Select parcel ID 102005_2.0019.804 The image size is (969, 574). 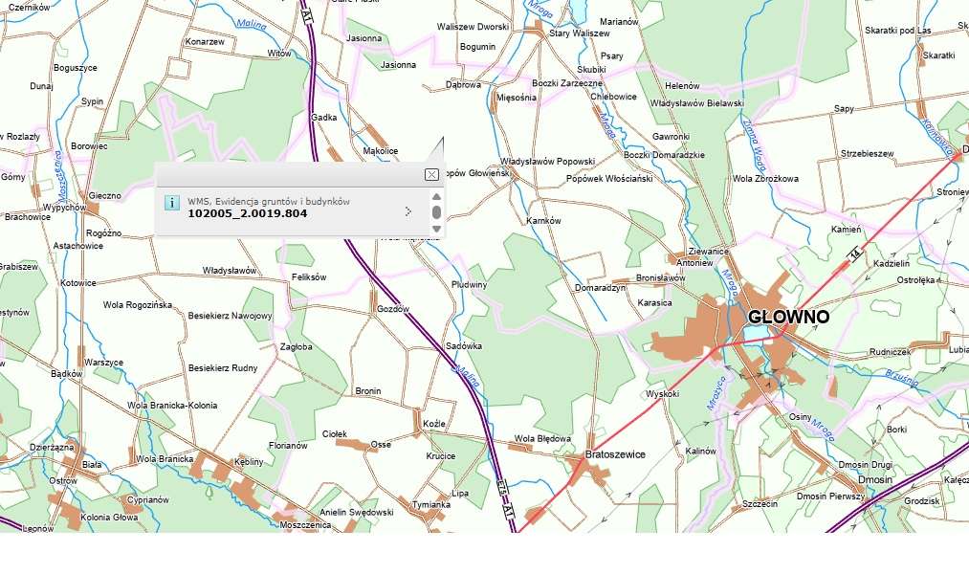247,213
